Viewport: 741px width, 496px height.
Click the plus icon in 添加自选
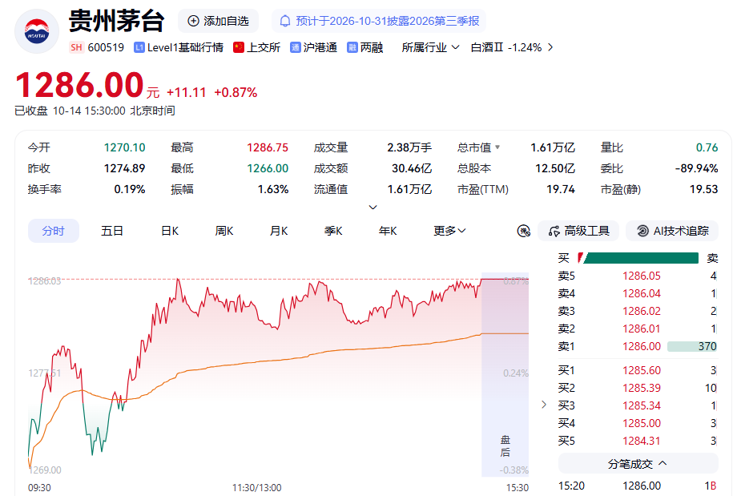[193, 21]
